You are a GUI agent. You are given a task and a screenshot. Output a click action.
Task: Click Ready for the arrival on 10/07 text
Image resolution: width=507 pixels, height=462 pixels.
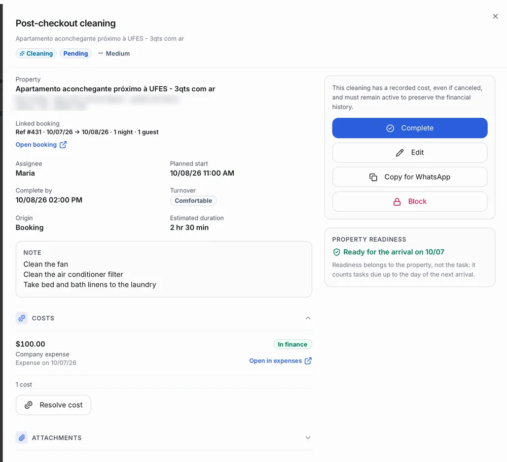(x=393, y=252)
